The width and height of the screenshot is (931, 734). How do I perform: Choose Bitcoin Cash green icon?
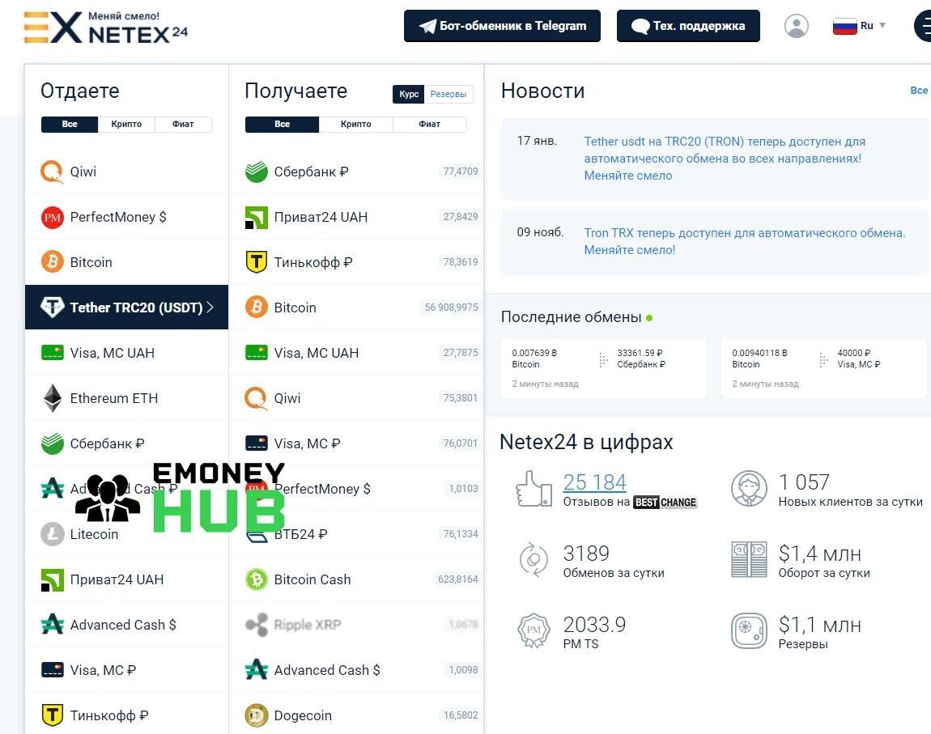click(257, 579)
